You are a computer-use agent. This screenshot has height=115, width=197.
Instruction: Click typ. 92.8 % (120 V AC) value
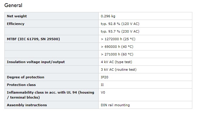(120, 24)
